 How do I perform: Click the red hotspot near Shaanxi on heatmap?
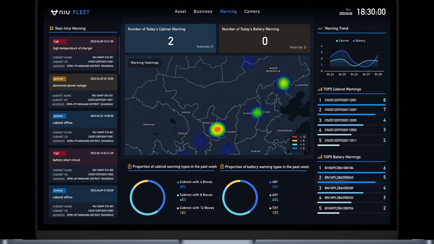click(x=217, y=130)
